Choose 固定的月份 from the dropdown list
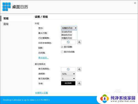This screenshot has width=138, height=104. point(69,35)
